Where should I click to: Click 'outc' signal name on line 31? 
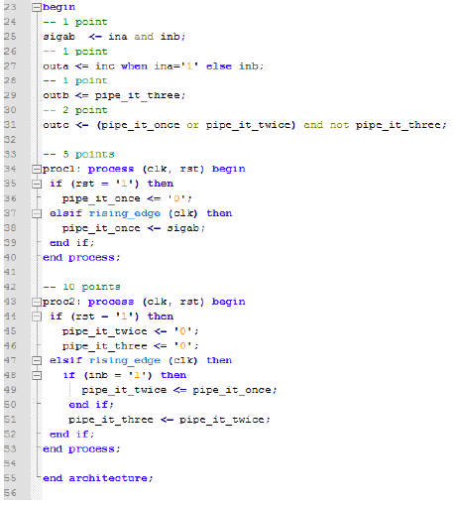click(56, 125)
